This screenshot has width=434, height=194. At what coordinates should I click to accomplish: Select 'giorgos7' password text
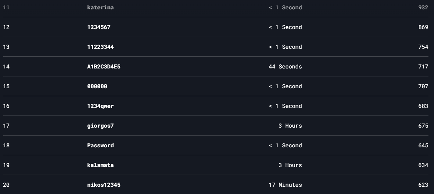coord(100,126)
